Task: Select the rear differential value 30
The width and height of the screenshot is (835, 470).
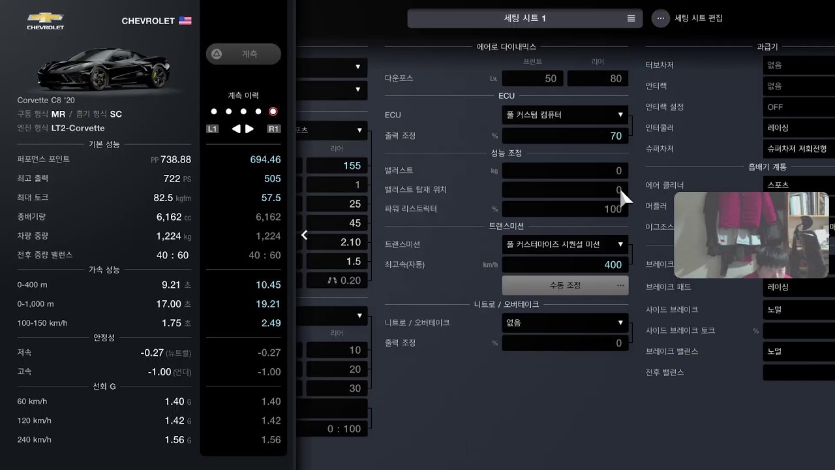Action: 337,388
